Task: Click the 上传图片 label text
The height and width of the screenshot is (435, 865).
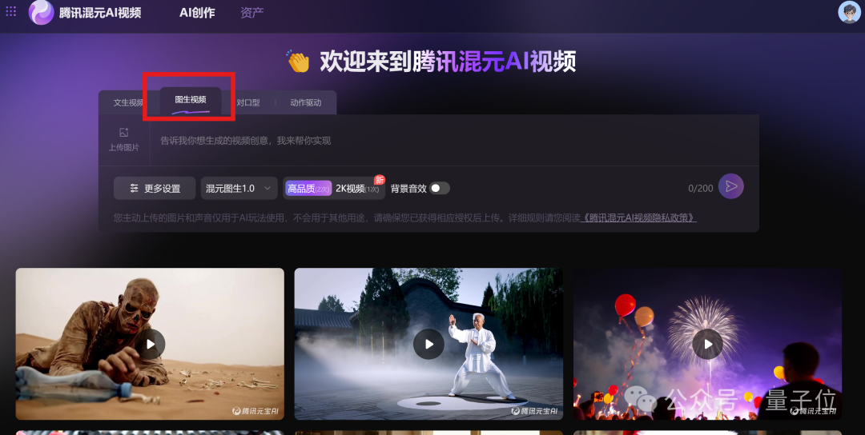Action: [x=123, y=148]
